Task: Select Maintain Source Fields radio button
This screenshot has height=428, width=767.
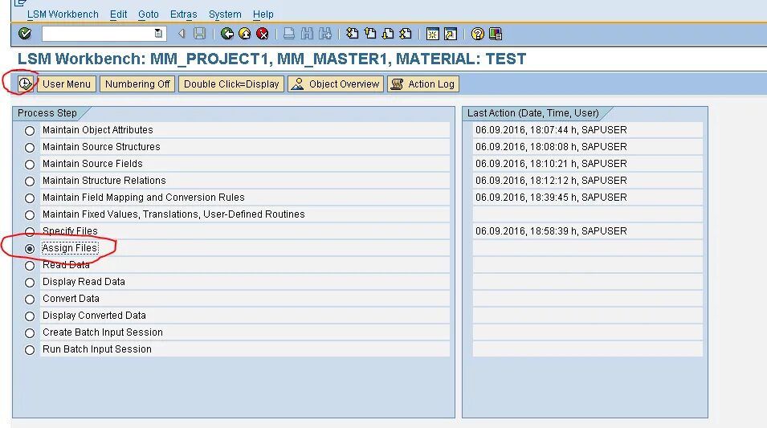Action: tap(30, 165)
